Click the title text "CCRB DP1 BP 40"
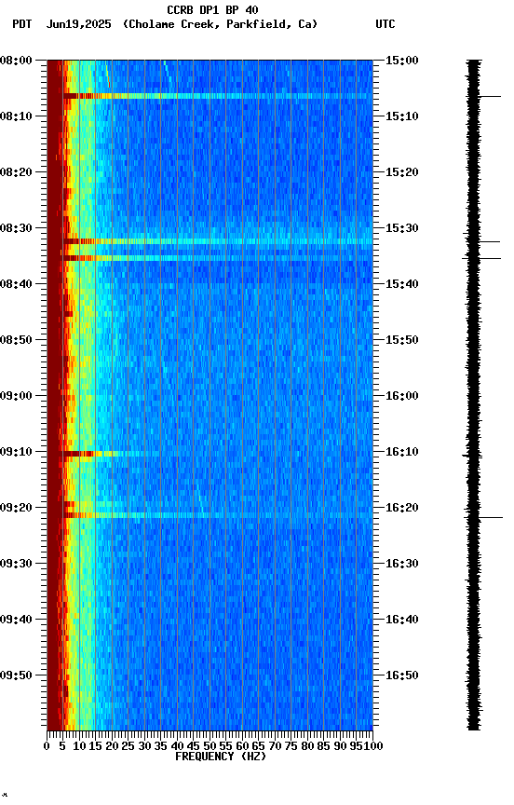The height and width of the screenshot is (805, 514). (212, 10)
